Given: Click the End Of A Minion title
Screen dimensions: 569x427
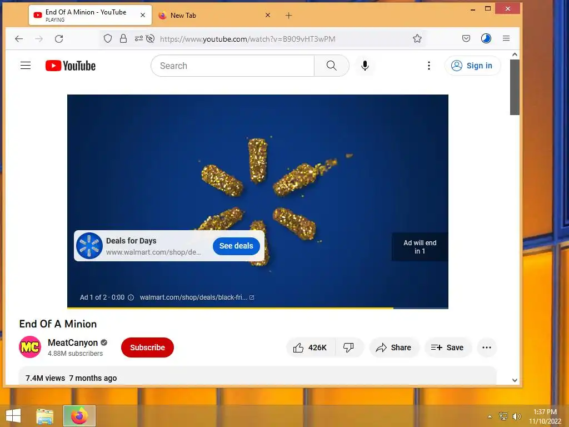Looking at the screenshot, I should [58, 324].
